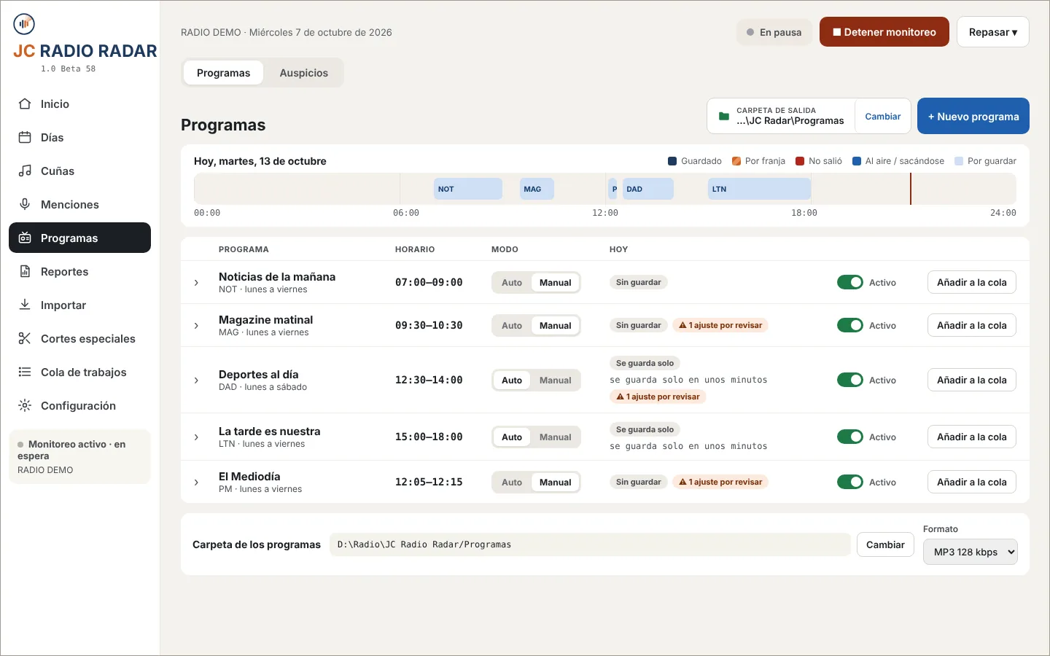
Task: Add El Mediodía to the queue
Action: point(972,483)
